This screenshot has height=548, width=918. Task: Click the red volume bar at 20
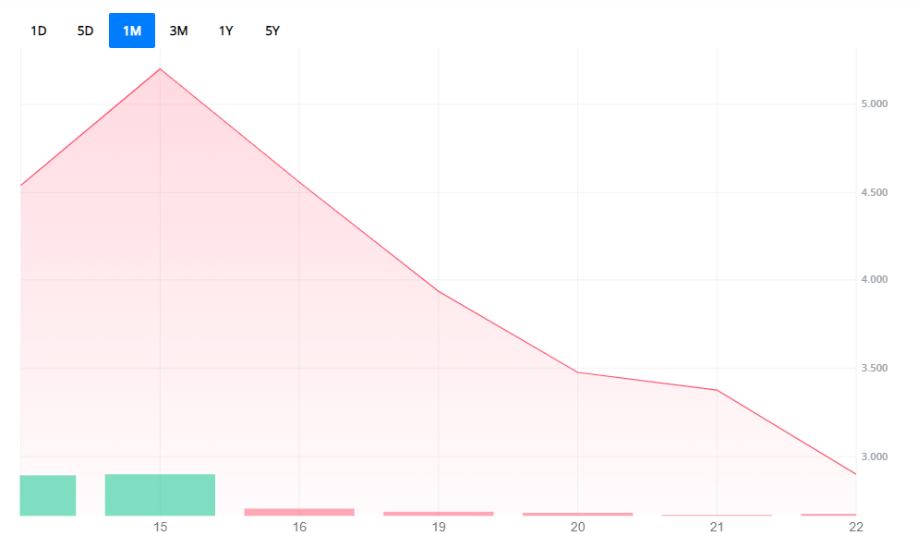[577, 514]
